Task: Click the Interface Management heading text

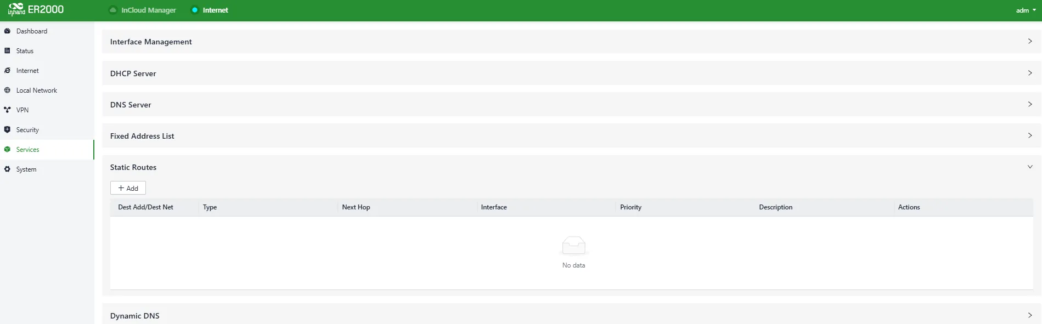Action: tap(151, 42)
